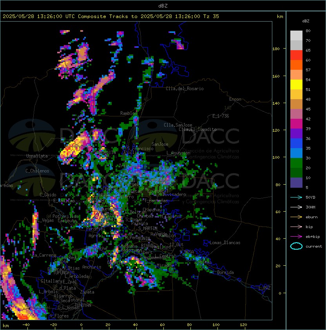Click the 'Clla.SanJose' map label
This screenshot has width=326, height=330.
[x=178, y=125]
